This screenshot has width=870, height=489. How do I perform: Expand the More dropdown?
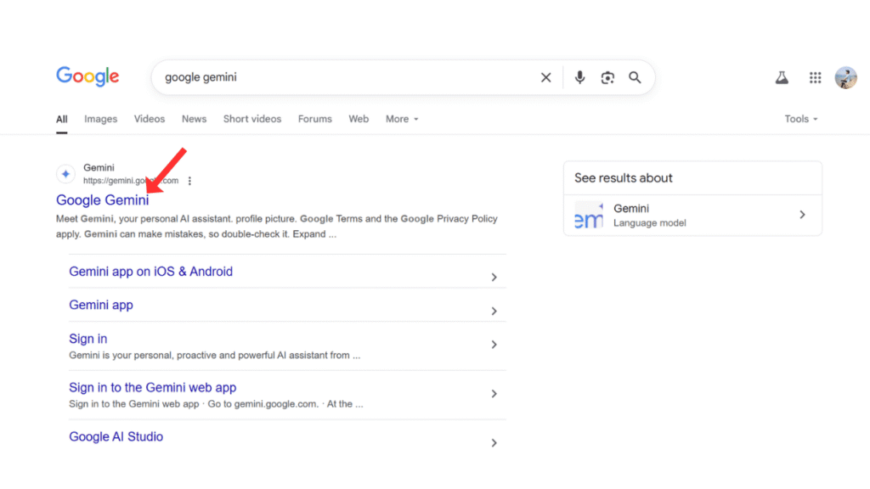pyautogui.click(x=402, y=119)
